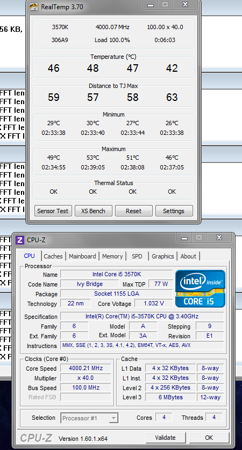Image resolution: width=242 pixels, height=450 pixels.
Task: Run the XS Bench benchmark
Action: click(x=93, y=211)
